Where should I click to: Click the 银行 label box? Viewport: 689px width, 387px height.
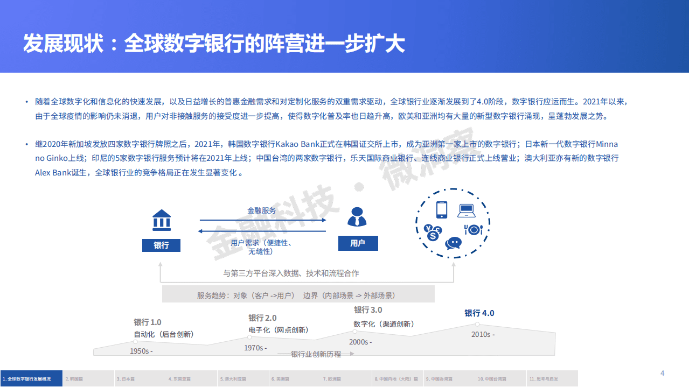coord(162,245)
